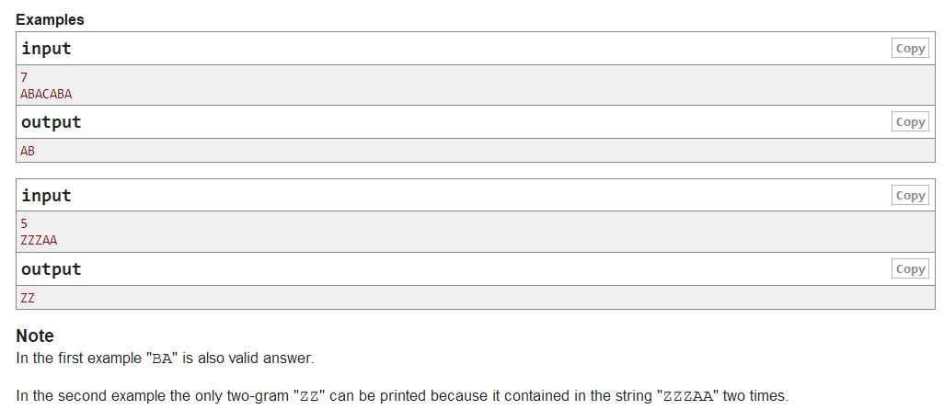944x410 pixels.
Task: Select the ZZ output text
Action: click(28, 298)
